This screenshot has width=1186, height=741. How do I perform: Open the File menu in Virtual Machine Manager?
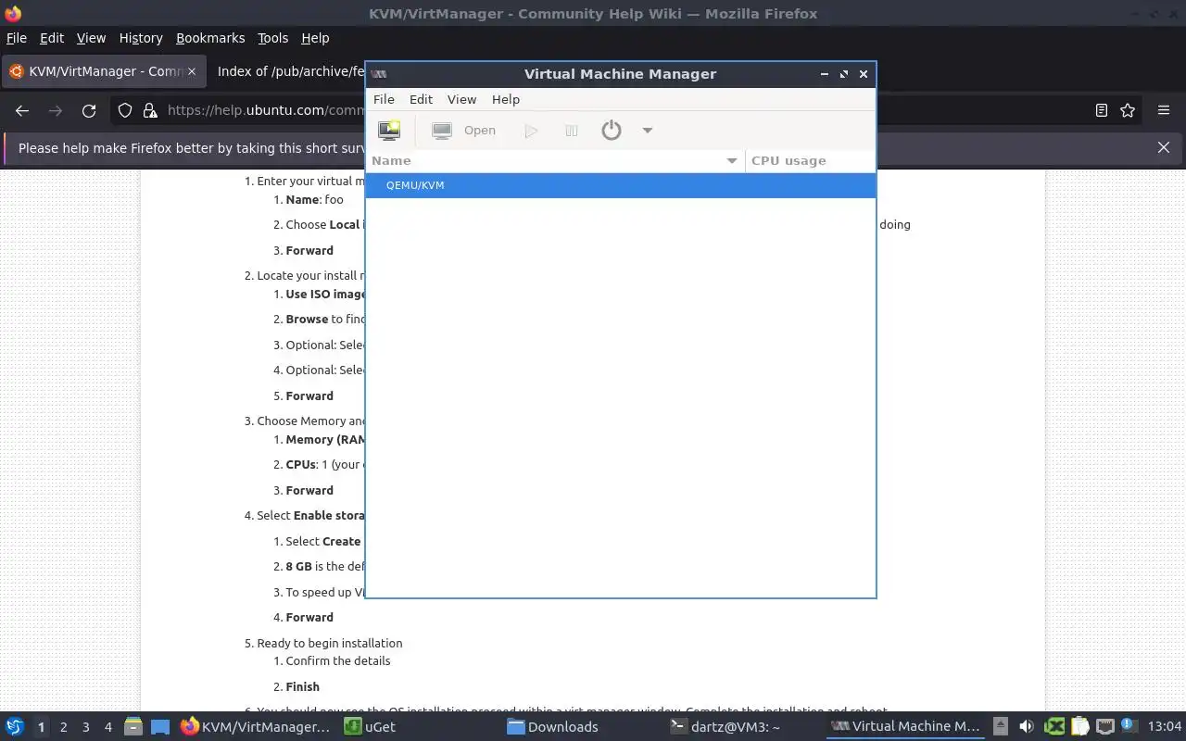pos(384,99)
